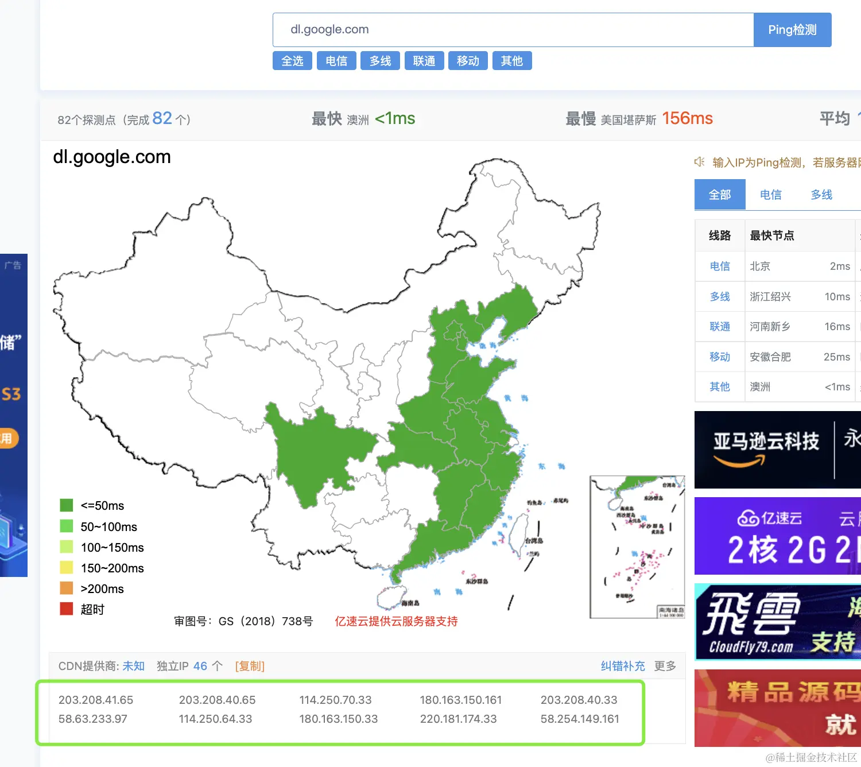Open the 联通 line link in table
The width and height of the screenshot is (861, 767).
coord(720,327)
